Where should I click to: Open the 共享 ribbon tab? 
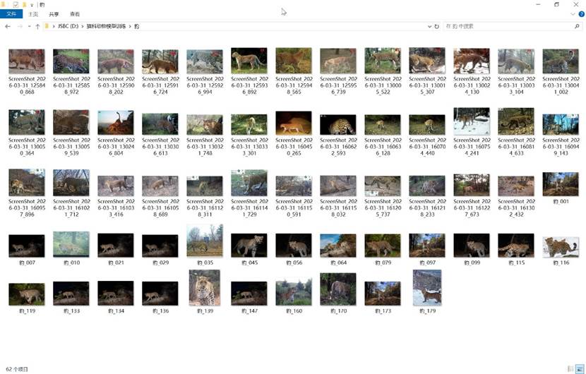(x=54, y=14)
